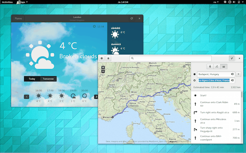Click the estimated time 13 h 41 min text

(208, 87)
